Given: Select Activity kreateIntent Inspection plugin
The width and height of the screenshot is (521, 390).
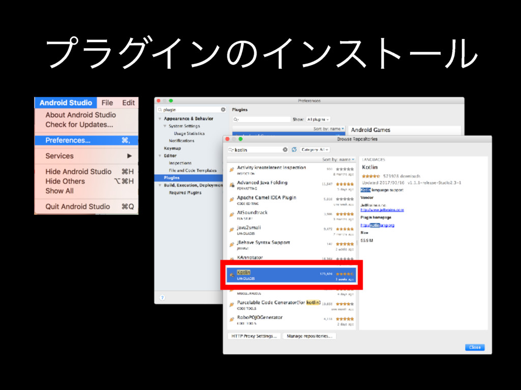Looking at the screenshot, I should coord(291,170).
